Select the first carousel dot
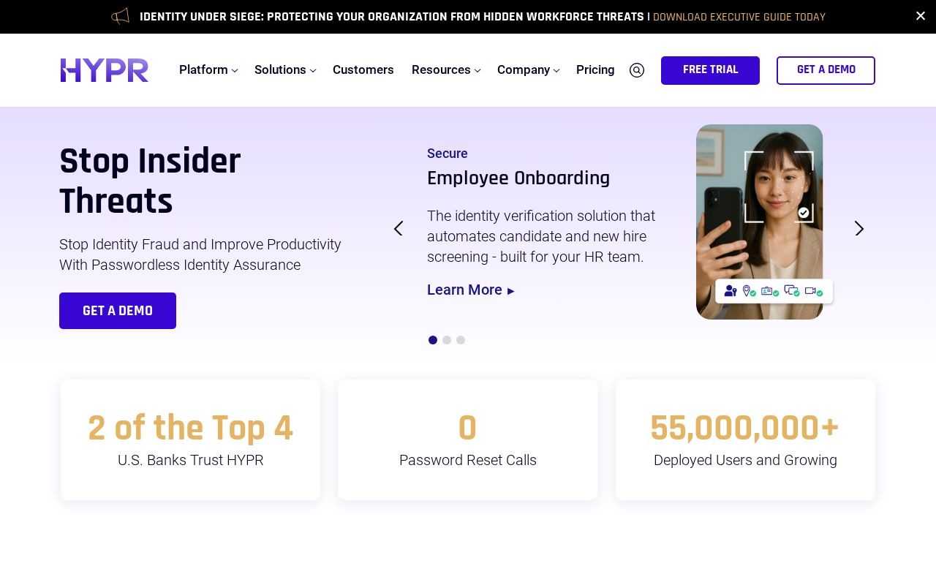Image resolution: width=936 pixels, height=585 pixels. click(x=433, y=340)
